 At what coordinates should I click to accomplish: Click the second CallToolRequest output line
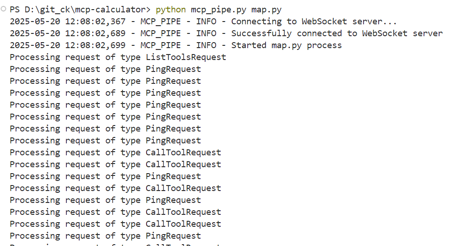pos(115,164)
